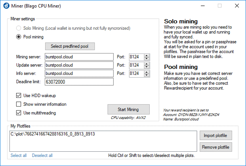Click the Select all link
The height and width of the screenshot is (166, 246).
(x=19, y=155)
